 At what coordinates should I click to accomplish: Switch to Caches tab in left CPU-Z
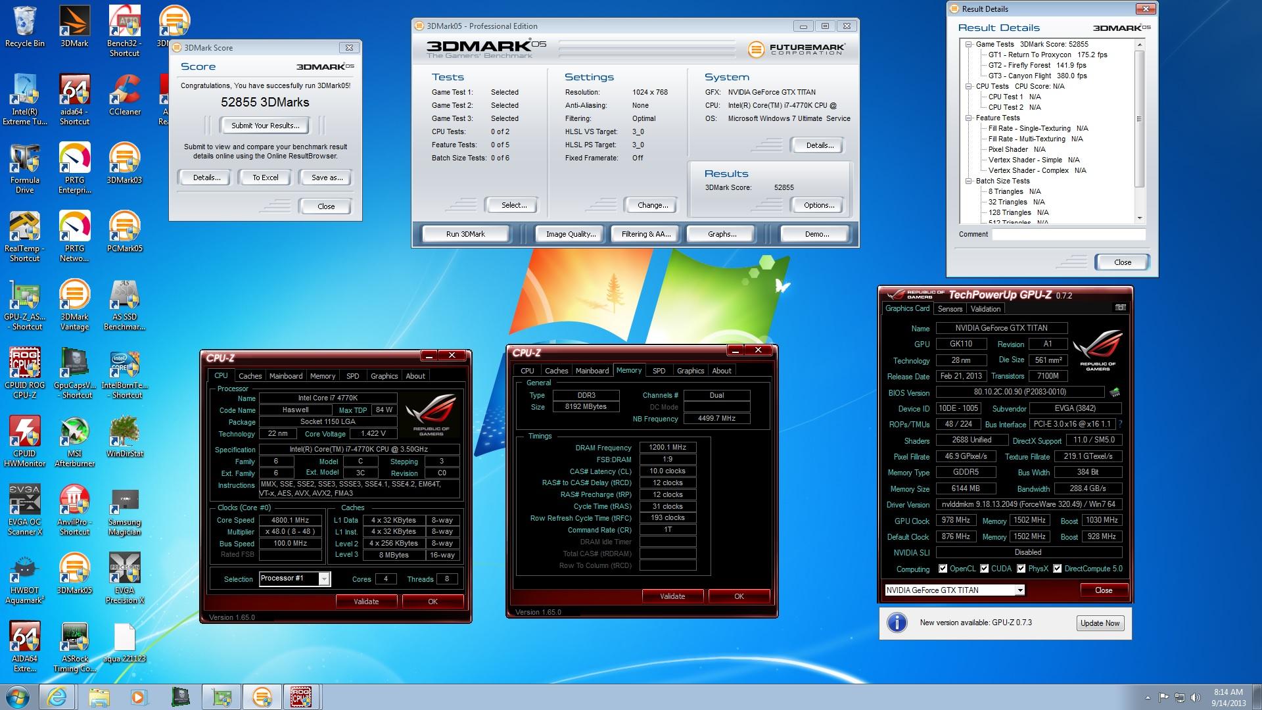click(250, 376)
